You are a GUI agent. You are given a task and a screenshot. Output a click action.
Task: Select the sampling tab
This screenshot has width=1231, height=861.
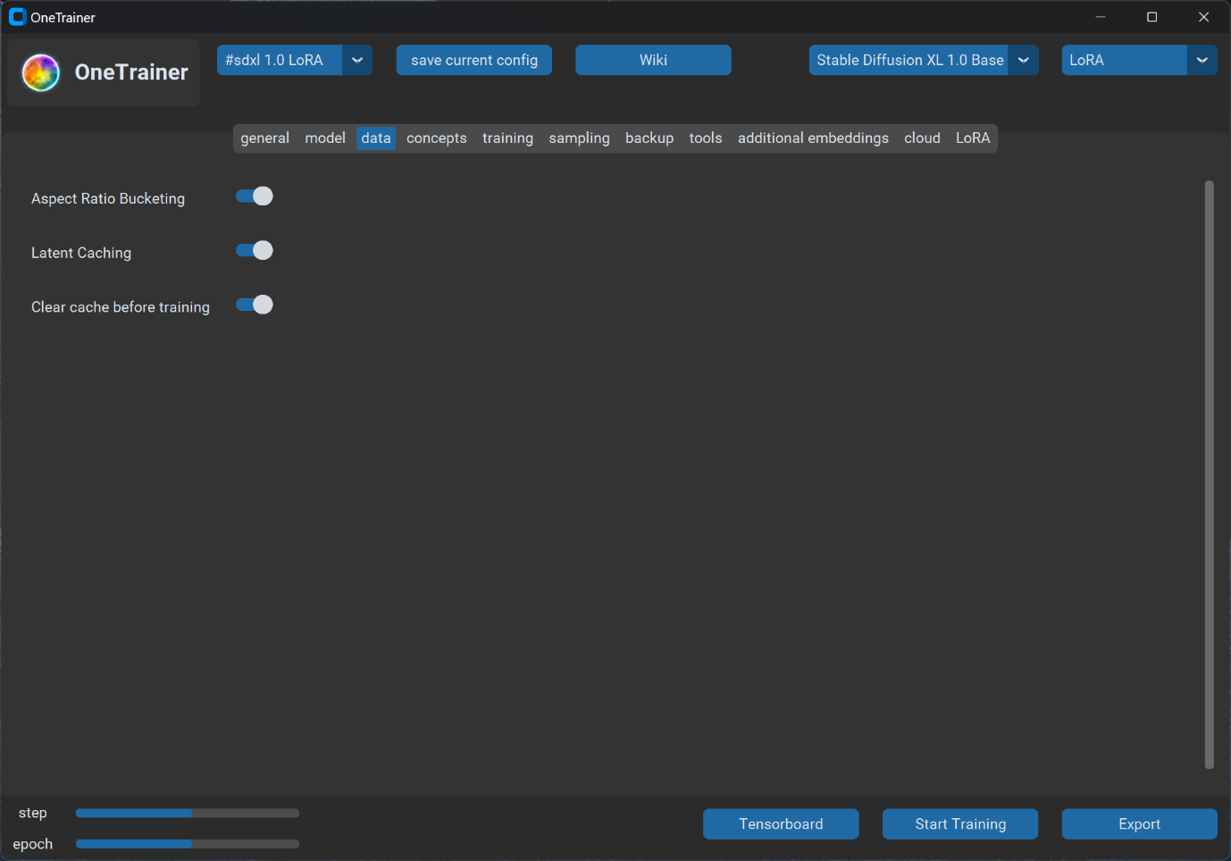pos(579,138)
